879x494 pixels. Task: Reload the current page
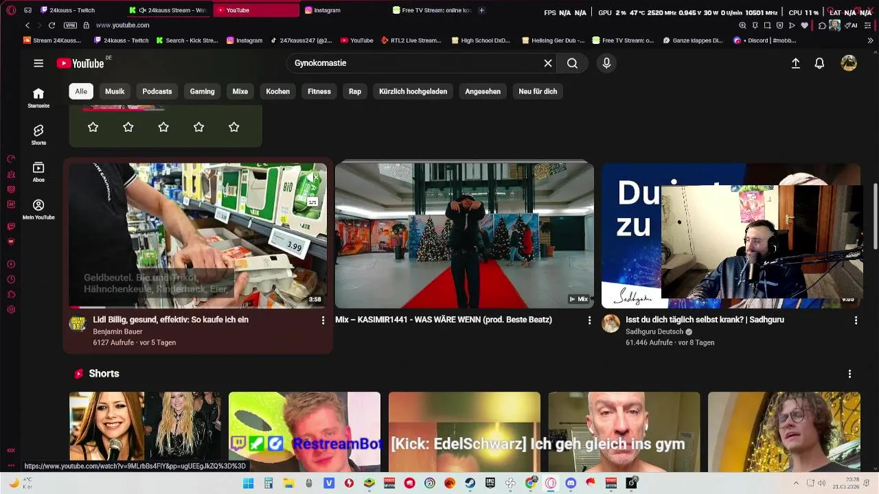pos(52,25)
